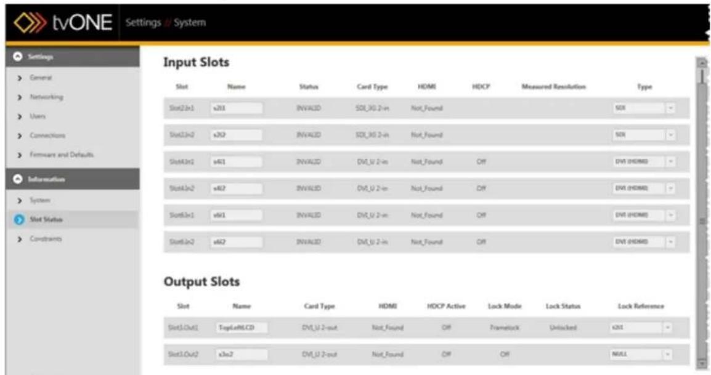This screenshot has height=375, width=711.
Task: Open the System information page
Action: [x=40, y=200]
